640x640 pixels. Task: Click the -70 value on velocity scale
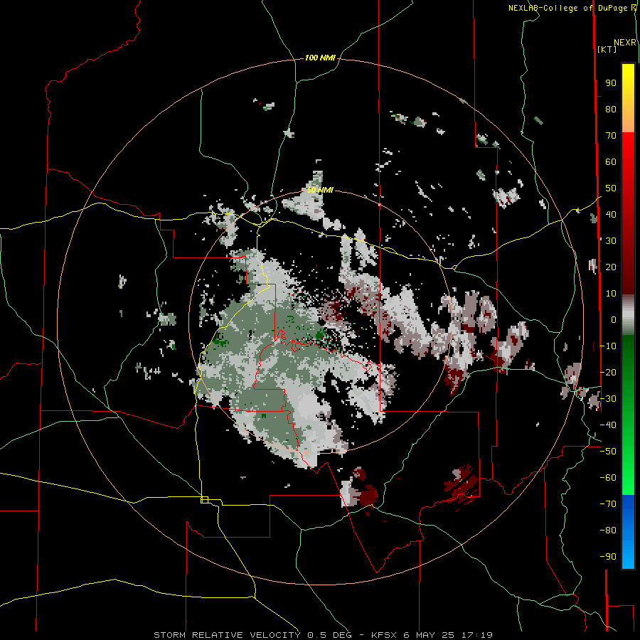(608, 503)
